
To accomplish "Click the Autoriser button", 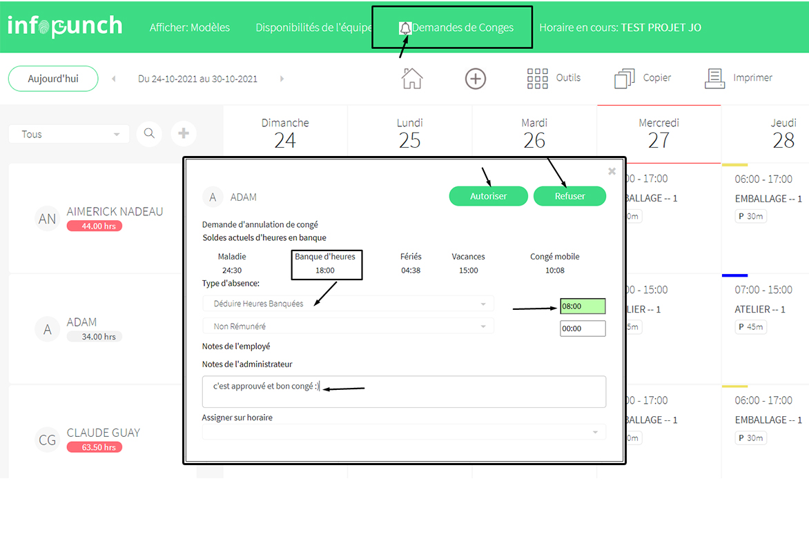I will click(x=488, y=196).
